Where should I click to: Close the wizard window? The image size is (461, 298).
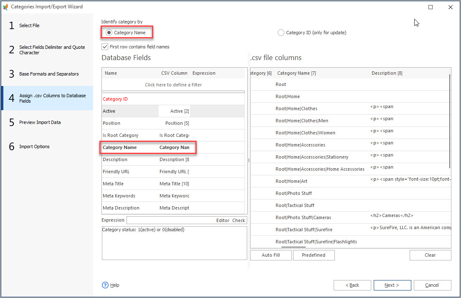(451, 7)
